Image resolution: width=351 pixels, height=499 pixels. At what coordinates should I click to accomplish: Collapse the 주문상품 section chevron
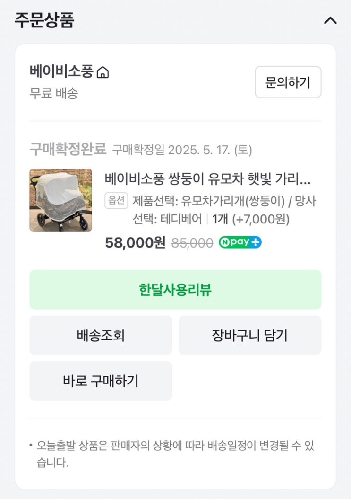pos(330,21)
